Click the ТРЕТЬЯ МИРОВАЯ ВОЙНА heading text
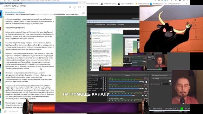Screen dimensions: 203x114 [15, 28]
